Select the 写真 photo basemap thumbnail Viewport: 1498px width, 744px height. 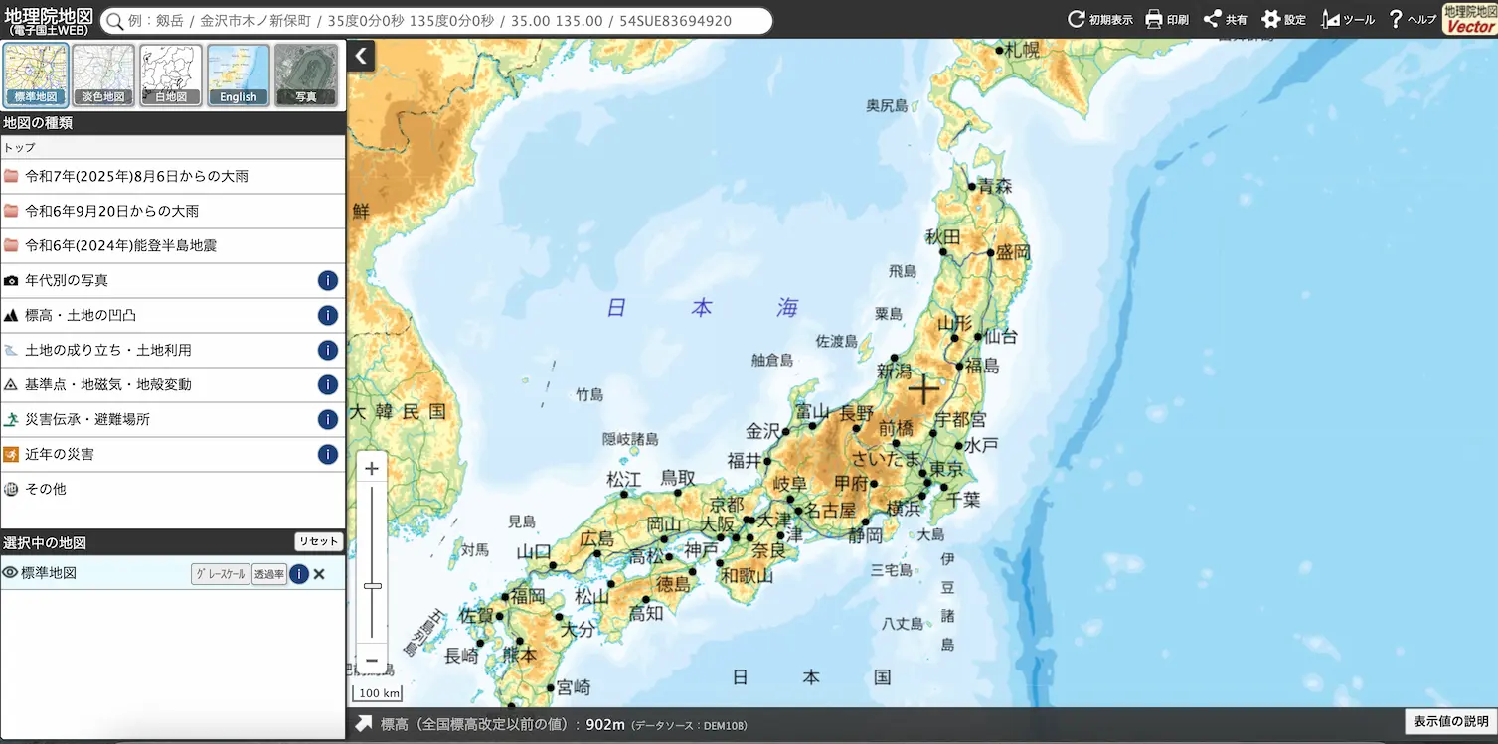pos(306,74)
